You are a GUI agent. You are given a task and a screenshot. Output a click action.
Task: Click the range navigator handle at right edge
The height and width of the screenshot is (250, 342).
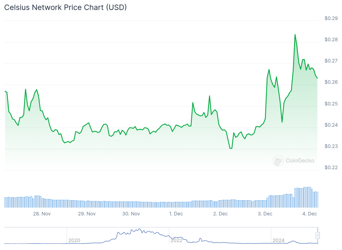[x=317, y=235]
